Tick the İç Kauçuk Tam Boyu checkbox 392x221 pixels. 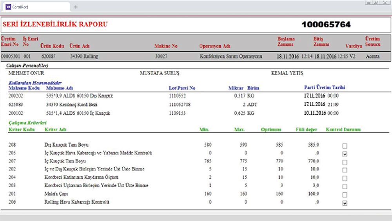coord(345,162)
